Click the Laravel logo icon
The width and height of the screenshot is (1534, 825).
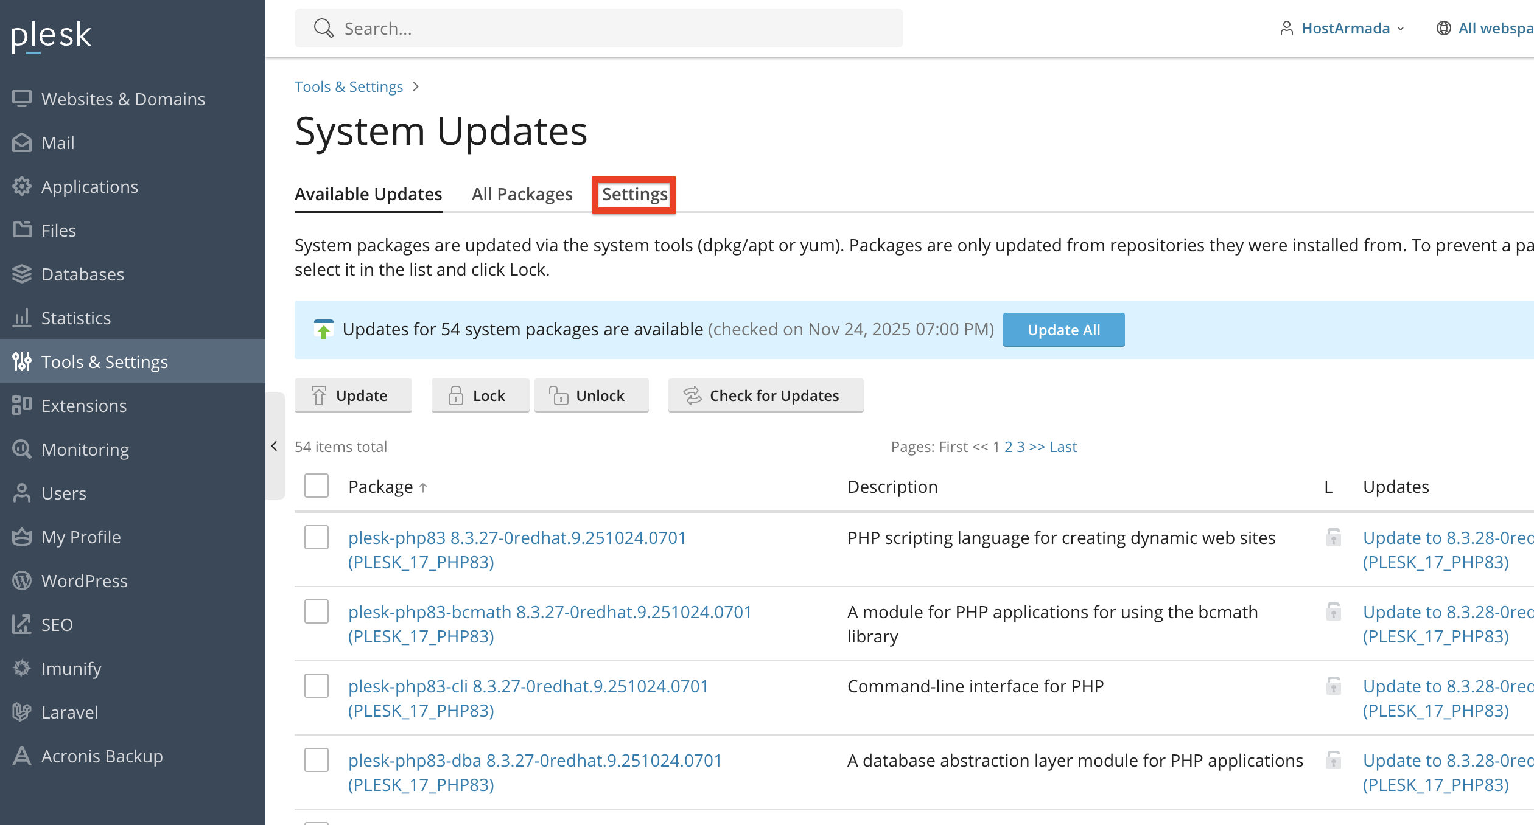click(22, 712)
